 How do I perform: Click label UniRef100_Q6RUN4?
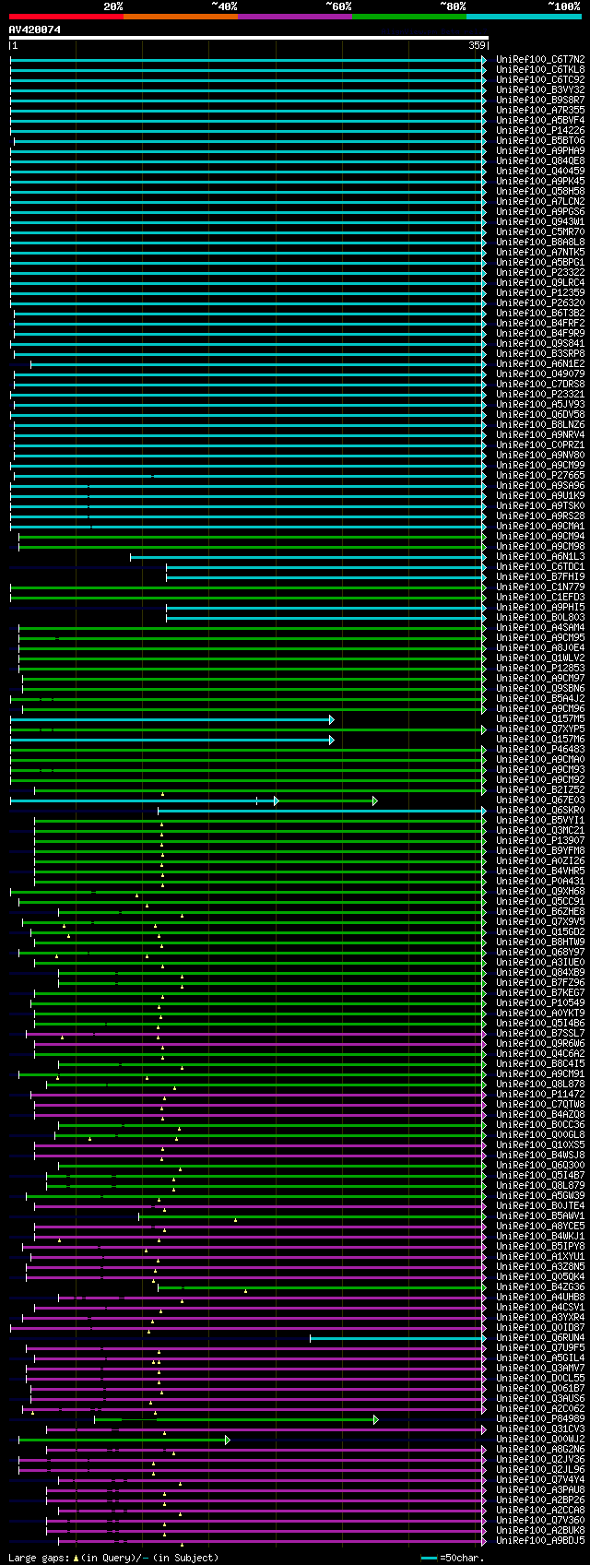click(x=540, y=1337)
